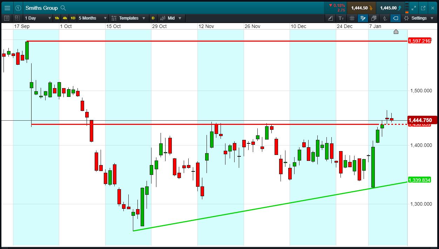Toggle the gridlines icon
This screenshot has height=249, width=439.
[352, 18]
